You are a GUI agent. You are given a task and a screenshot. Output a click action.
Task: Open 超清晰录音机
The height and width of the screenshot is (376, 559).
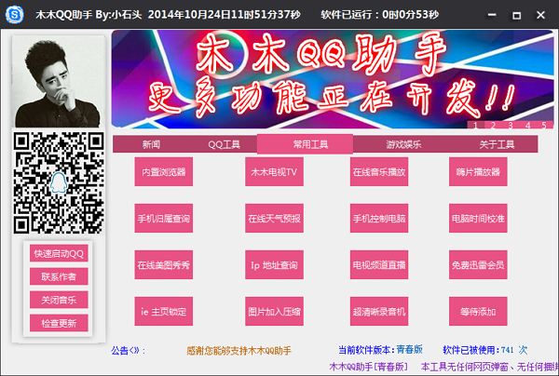[x=379, y=311]
